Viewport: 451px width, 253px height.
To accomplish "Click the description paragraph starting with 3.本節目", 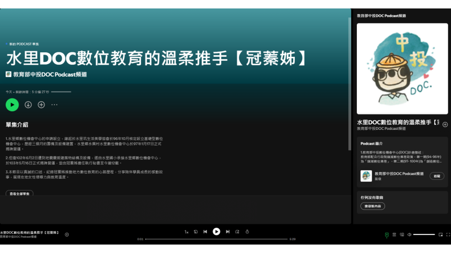I will pyautogui.click(x=84, y=174).
